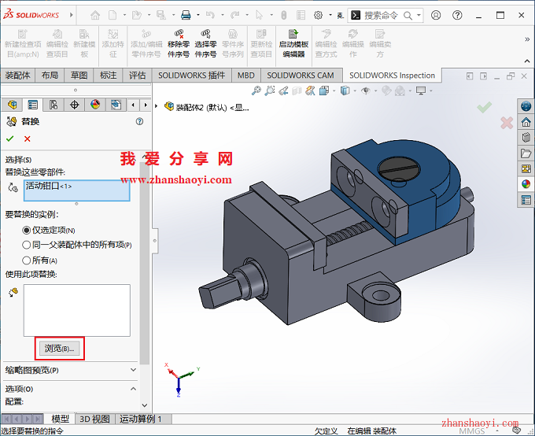The image size is (535, 436).
Task: Select 所有 (All) radio option
Action: tap(26, 260)
